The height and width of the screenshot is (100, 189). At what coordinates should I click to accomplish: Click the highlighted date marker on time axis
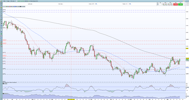click(71, 99)
